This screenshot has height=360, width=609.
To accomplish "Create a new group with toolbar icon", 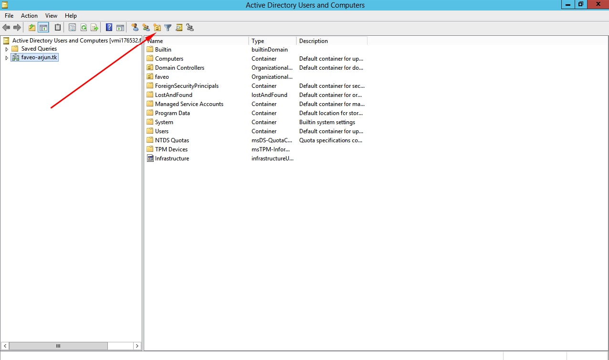I will pos(146,28).
